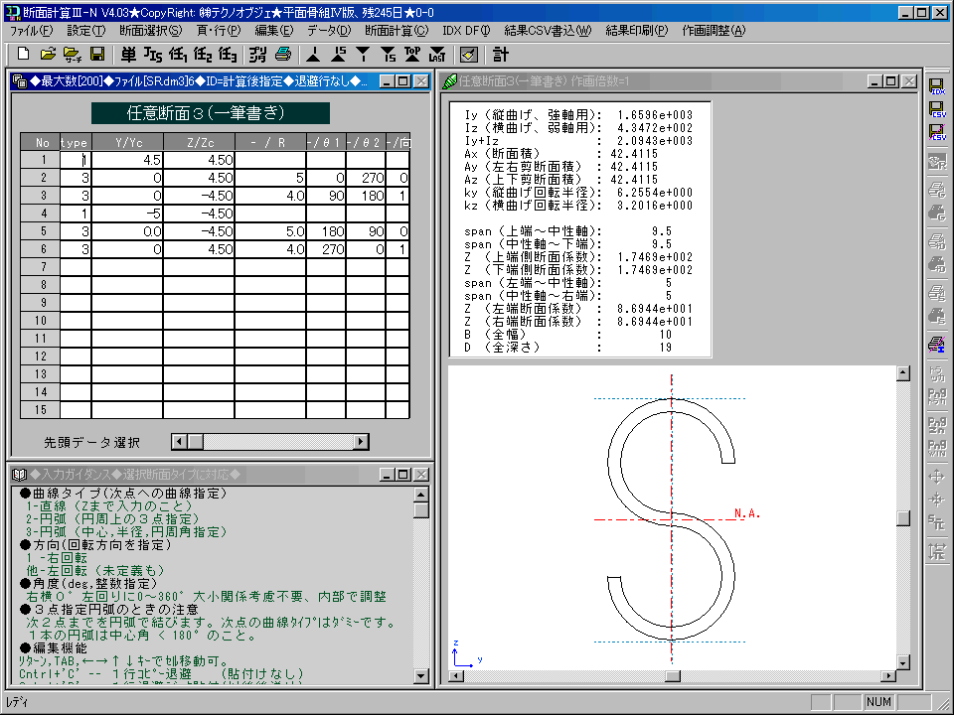
Task: Open a file with the folder icon
Action: [x=48, y=54]
